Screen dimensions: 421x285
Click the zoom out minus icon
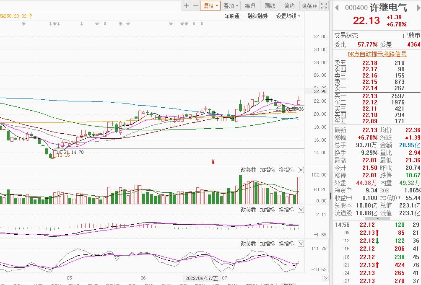pos(195,6)
